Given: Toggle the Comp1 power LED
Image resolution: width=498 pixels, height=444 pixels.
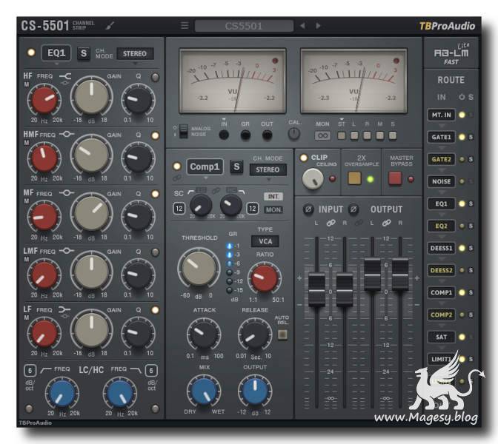Looking at the screenshot, I should click(177, 166).
